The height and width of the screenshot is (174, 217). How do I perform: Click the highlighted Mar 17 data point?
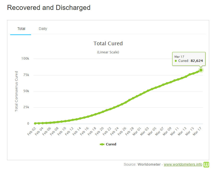point(201,70)
